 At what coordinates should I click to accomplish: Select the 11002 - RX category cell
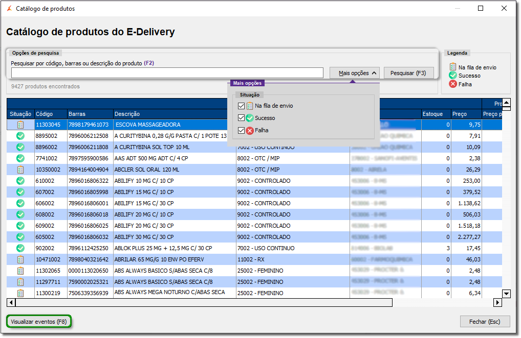tap(293, 259)
